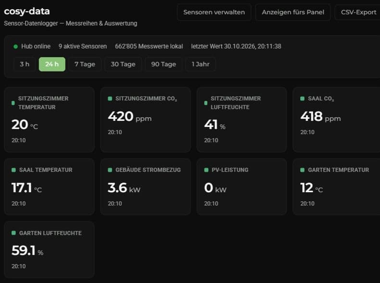Click the '9 aktive Sensoren' status text
Screen dimensions: 380x283
pos(83,47)
